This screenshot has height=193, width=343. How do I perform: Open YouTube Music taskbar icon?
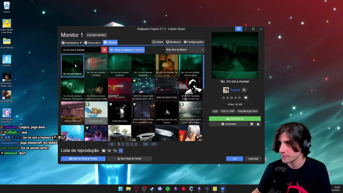[x=184, y=189]
